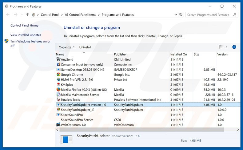The image size is (243, 150).
Task: Click the horizontal scrollbar thumb
Action: (141, 130)
